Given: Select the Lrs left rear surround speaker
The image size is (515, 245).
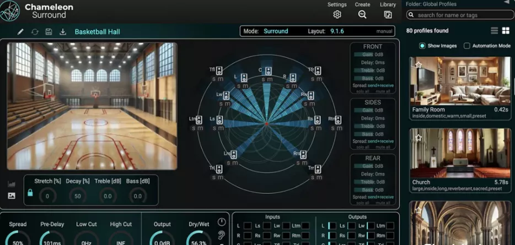Looking at the screenshot, I should pos(234,155).
